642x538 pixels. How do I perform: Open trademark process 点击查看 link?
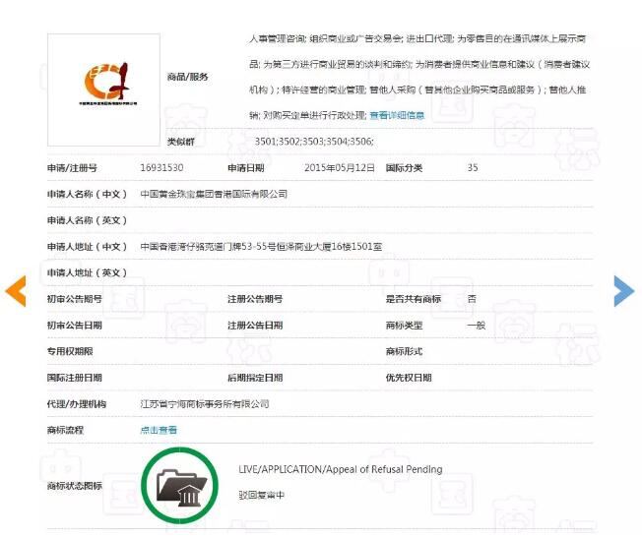click(159, 430)
